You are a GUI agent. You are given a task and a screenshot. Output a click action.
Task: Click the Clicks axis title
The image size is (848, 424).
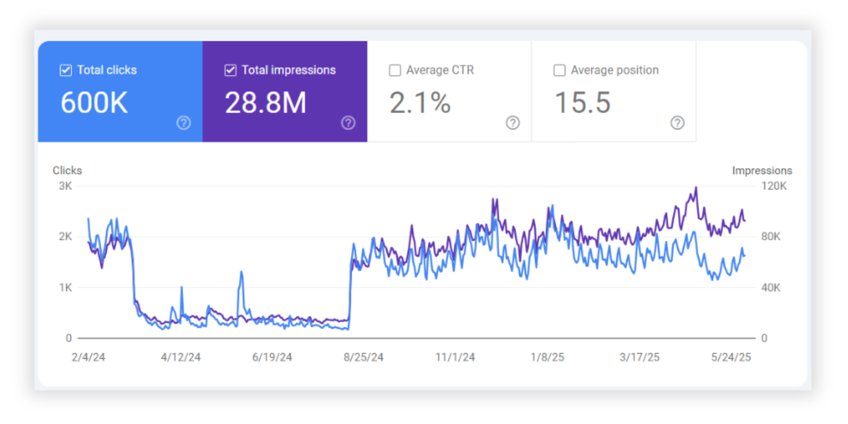67,170
